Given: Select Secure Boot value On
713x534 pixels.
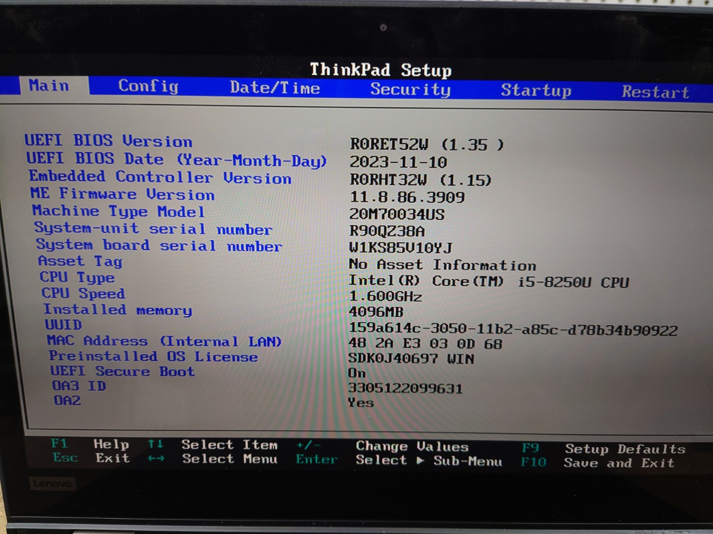Looking at the screenshot, I should click(x=357, y=373).
